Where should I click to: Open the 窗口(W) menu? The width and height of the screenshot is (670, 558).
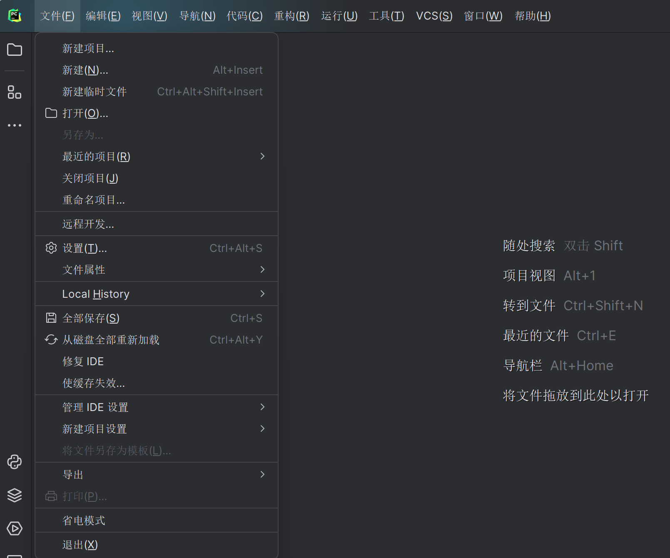(483, 16)
